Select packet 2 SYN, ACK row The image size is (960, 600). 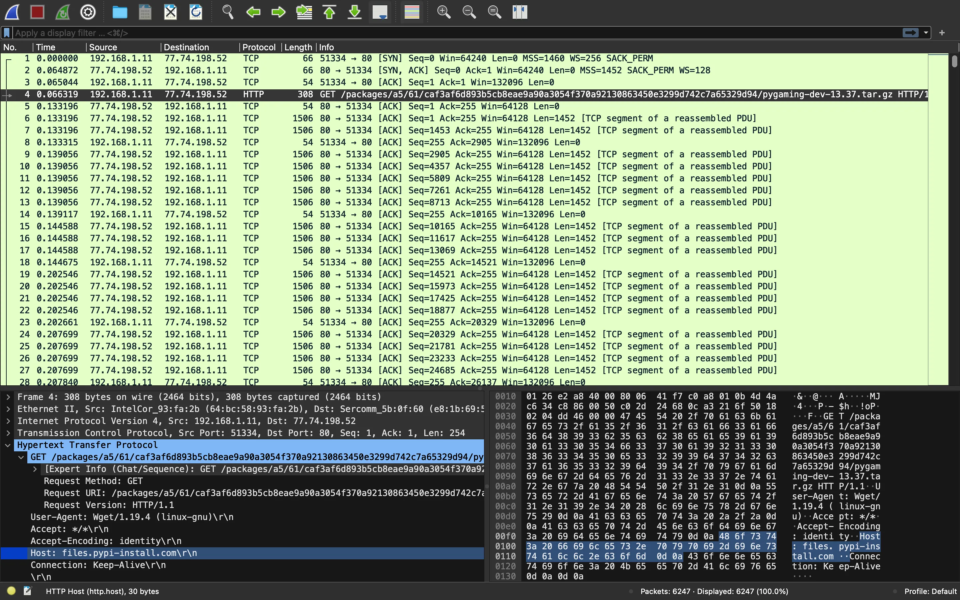[x=464, y=70]
